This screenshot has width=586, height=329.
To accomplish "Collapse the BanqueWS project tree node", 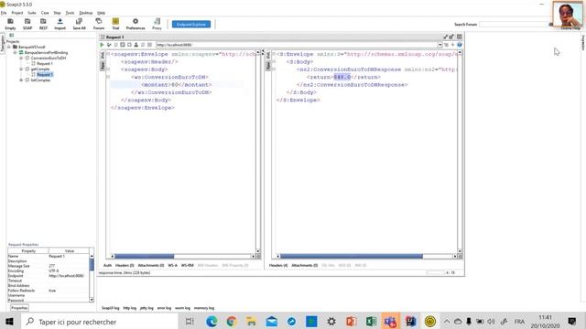I will (x=9, y=47).
